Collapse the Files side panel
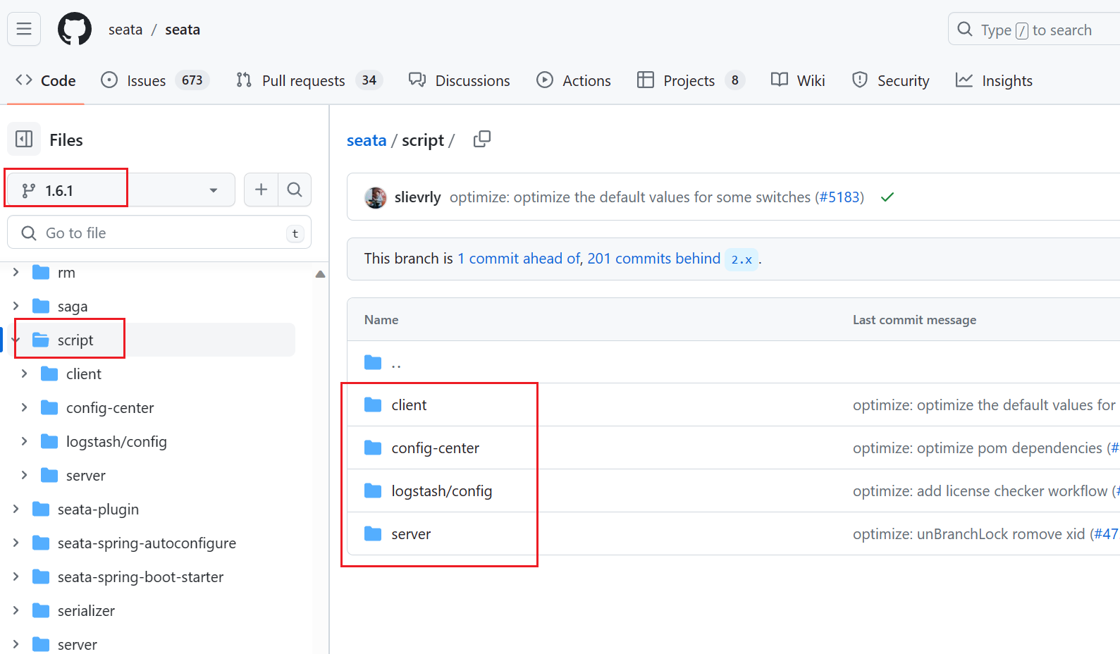1120x654 pixels. coord(24,139)
